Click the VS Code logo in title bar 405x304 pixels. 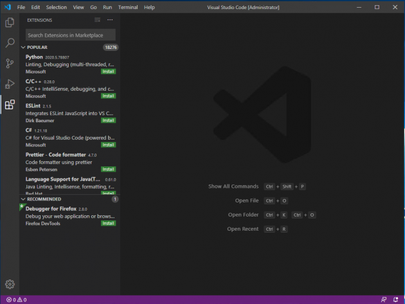[8, 7]
